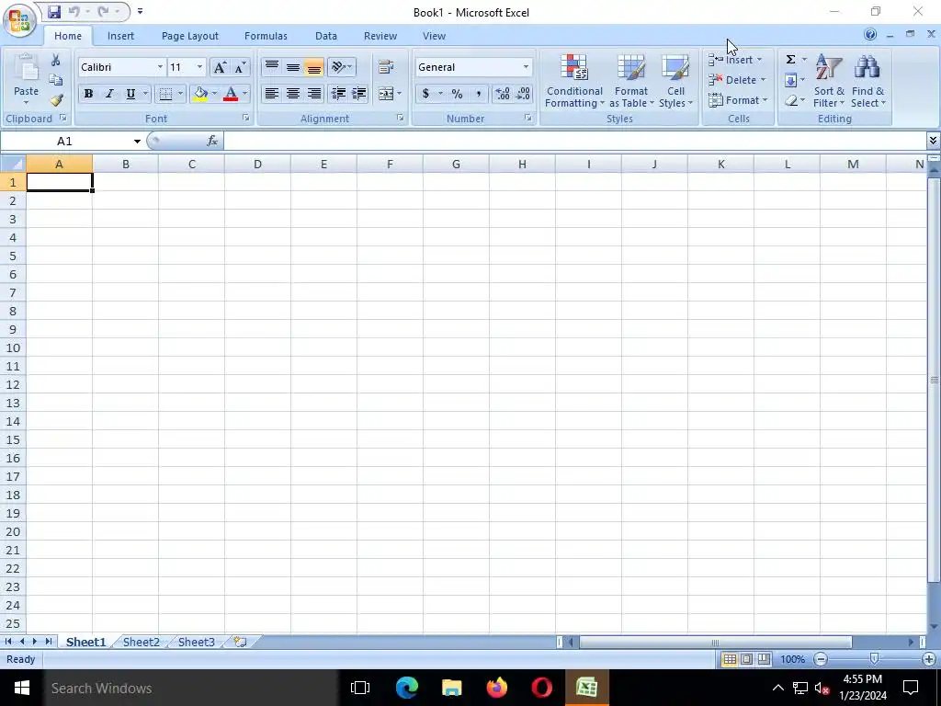Open the Data ribbon tab

(326, 36)
